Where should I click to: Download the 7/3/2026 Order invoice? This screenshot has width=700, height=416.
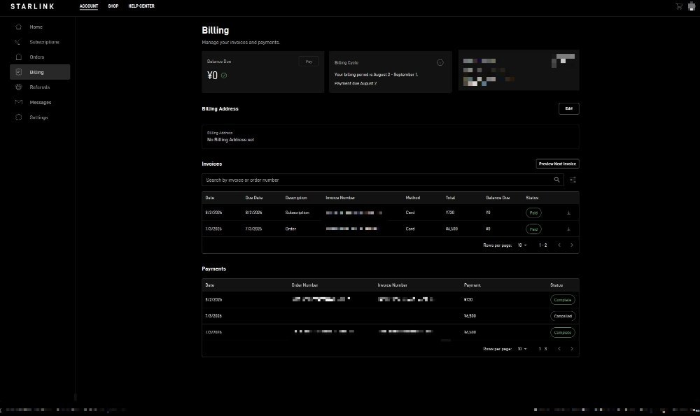568,229
